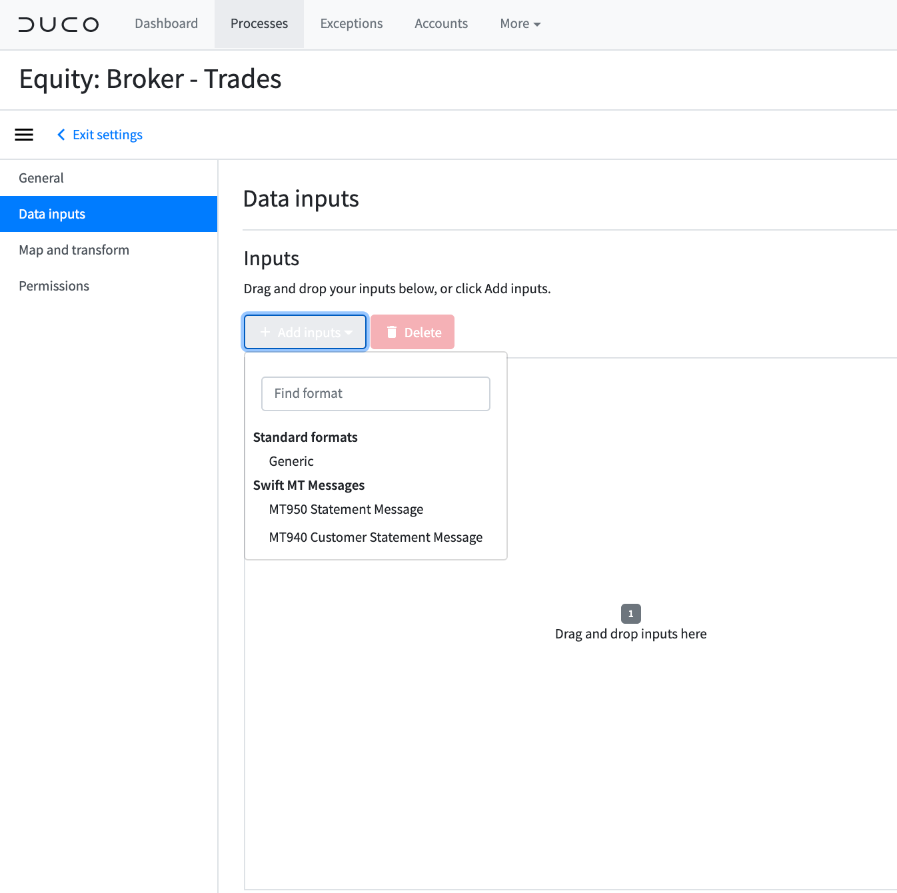897x893 pixels.
Task: Click the Duco logo
Action: click(59, 24)
